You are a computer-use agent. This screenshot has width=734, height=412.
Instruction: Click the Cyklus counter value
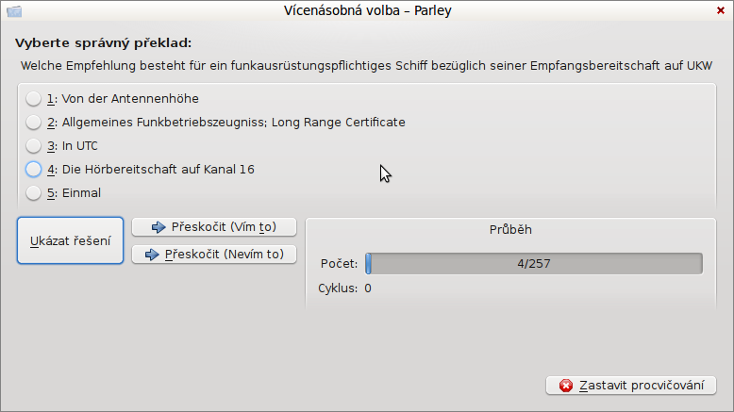pyautogui.click(x=368, y=288)
